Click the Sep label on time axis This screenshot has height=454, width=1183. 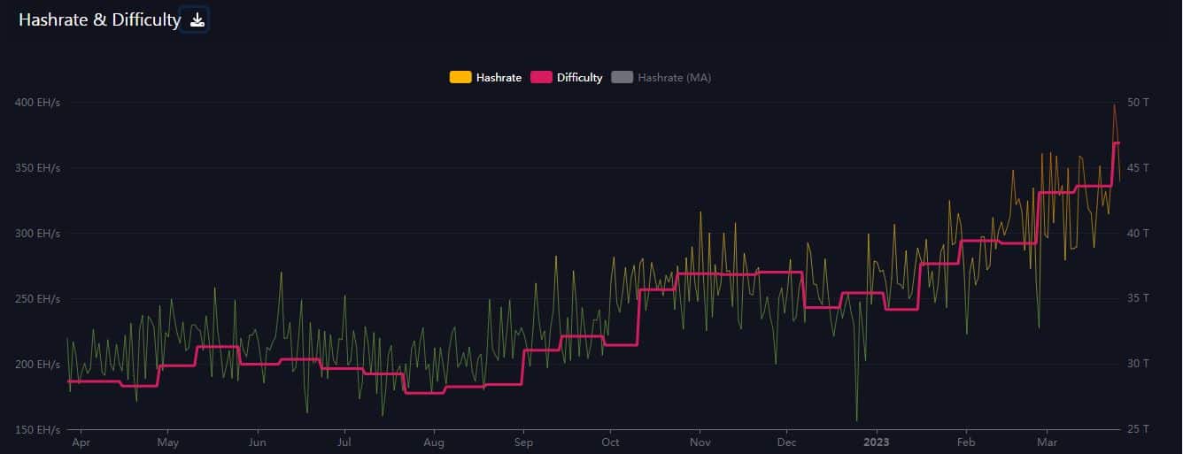pyautogui.click(x=524, y=442)
